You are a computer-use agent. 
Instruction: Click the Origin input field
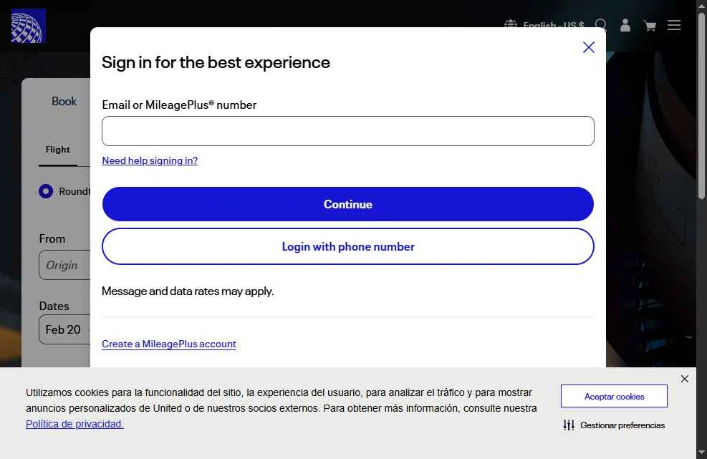pyautogui.click(x=64, y=265)
